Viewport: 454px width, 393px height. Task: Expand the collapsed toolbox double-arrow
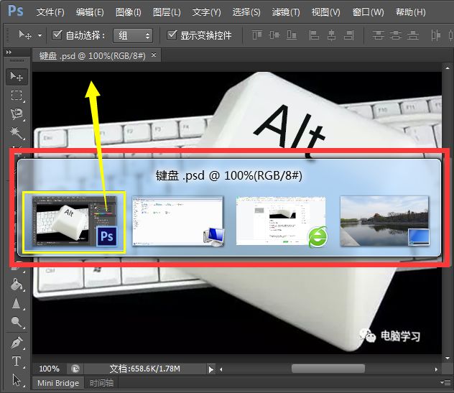9,52
